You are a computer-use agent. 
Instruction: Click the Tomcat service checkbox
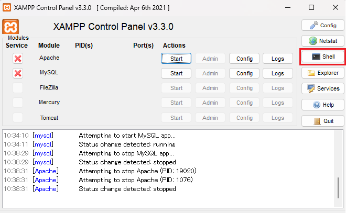pos(18,118)
